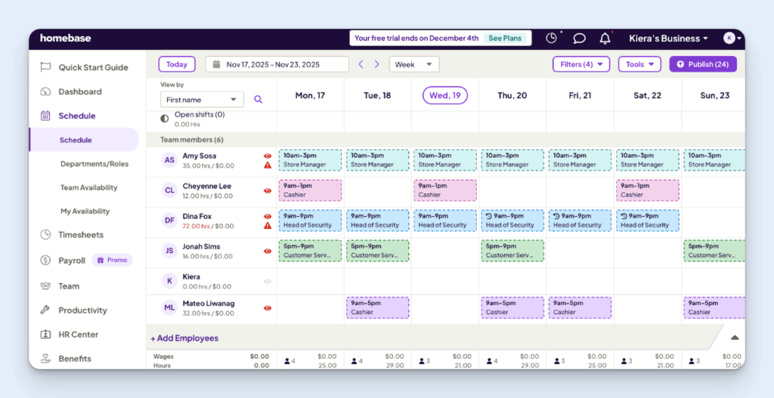Toggle Dina Fox's eye visibility icon
The width and height of the screenshot is (774, 398).
tap(268, 216)
